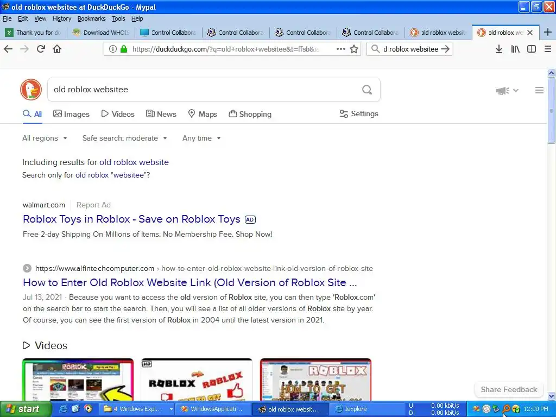Screen dimensions: 556x417
Task: Run search with DuckDuckGo magnifier button
Action: [367, 90]
